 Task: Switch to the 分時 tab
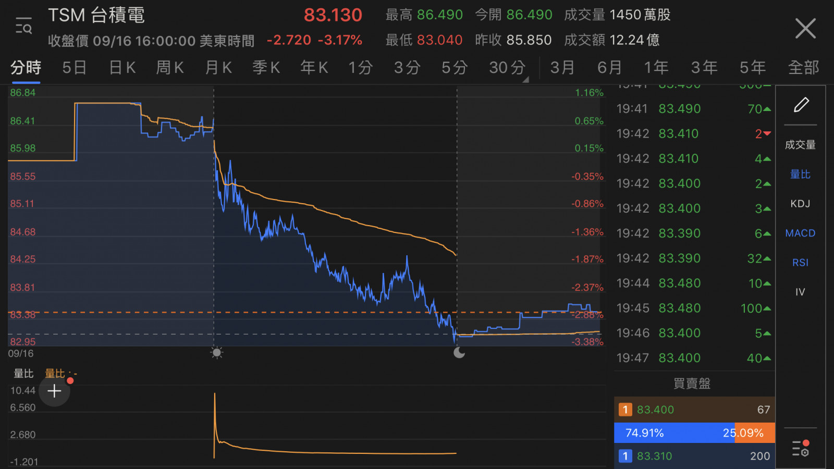(x=26, y=68)
